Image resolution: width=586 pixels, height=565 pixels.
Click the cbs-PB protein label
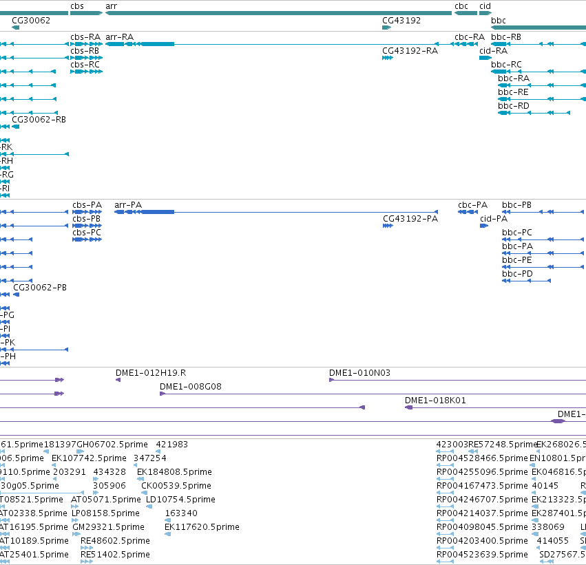click(86, 219)
